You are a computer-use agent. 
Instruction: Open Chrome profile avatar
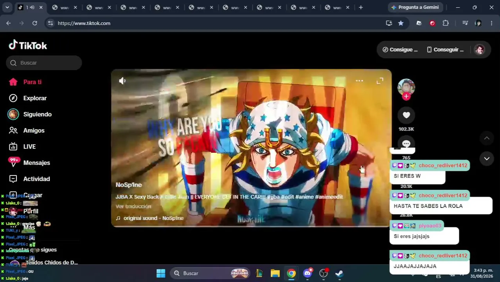pos(478,23)
